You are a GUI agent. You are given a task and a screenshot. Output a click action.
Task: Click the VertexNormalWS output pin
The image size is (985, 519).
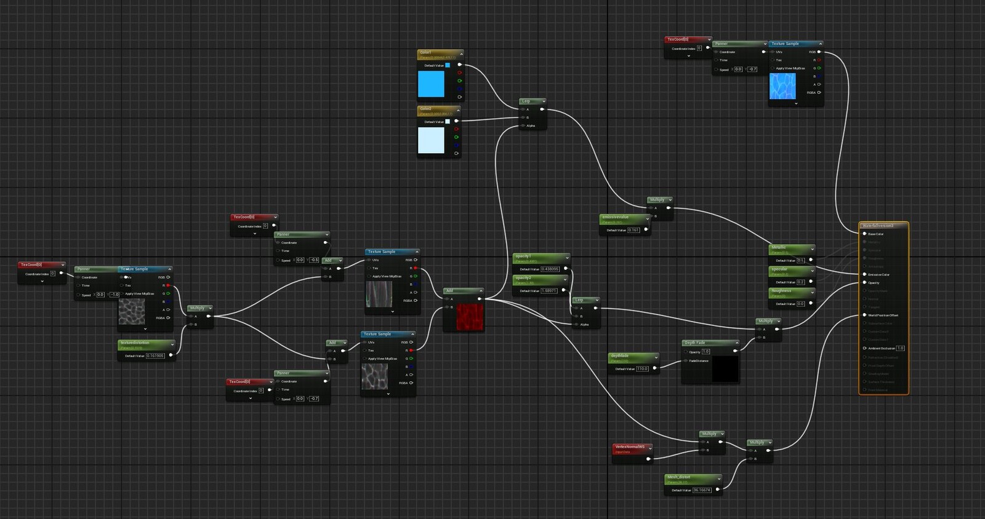648,458
